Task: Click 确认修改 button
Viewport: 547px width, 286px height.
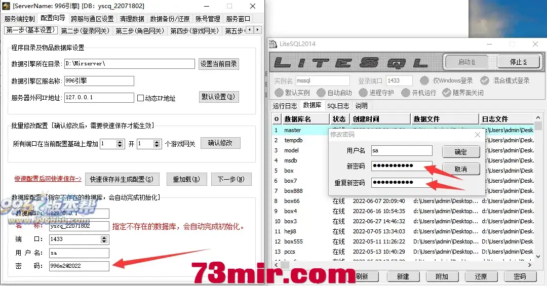Action: coord(220,143)
